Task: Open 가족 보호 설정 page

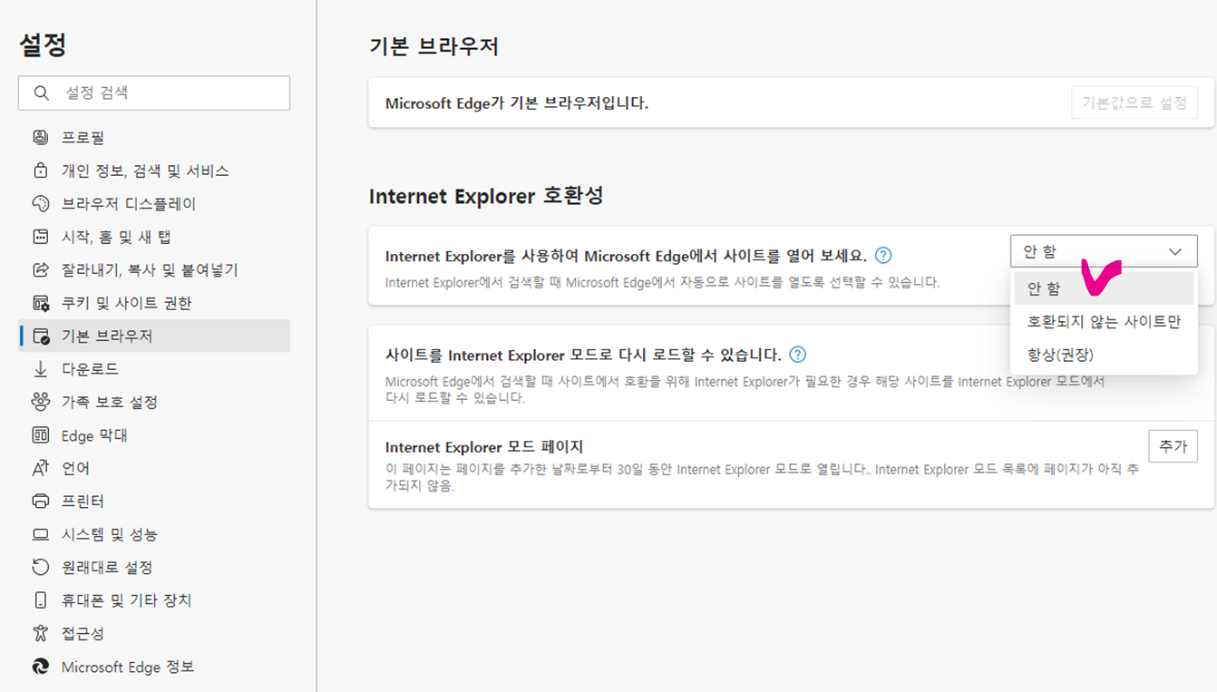Action: 154,402
